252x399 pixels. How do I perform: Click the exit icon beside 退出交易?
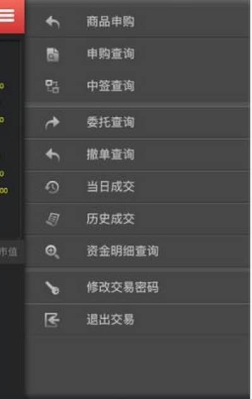pyautogui.click(x=52, y=319)
